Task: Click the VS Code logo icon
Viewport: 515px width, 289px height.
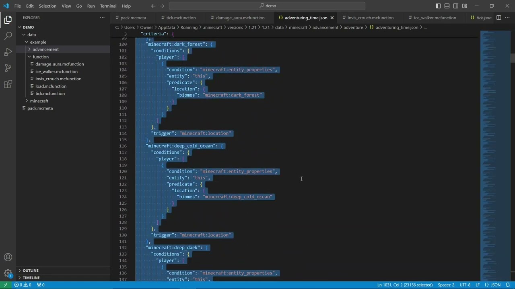Action: 6,6
